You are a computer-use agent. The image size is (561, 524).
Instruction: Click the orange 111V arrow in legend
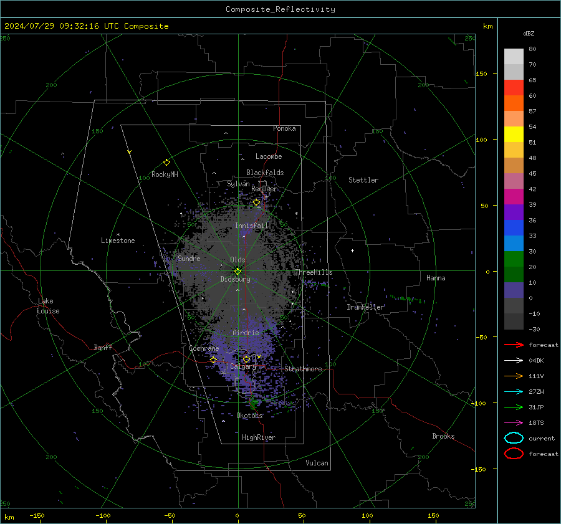tap(514, 376)
